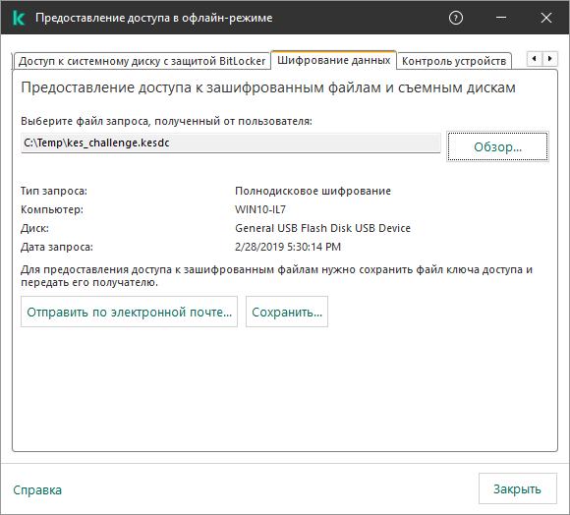
Task: Browse for a file with Обзор button
Action: (x=497, y=146)
